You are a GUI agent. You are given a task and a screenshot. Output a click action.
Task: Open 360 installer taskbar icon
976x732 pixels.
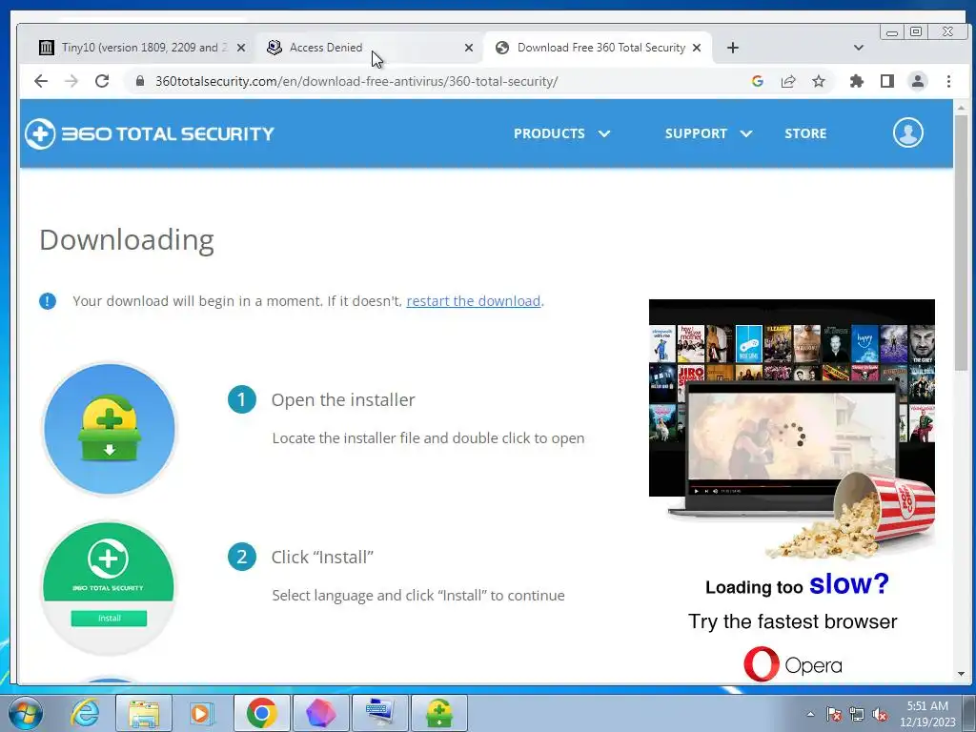point(438,713)
